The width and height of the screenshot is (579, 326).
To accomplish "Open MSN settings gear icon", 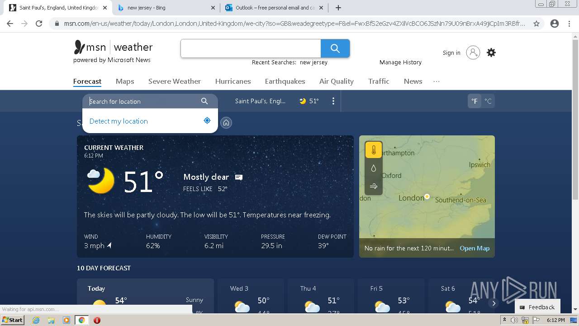I will (491, 53).
